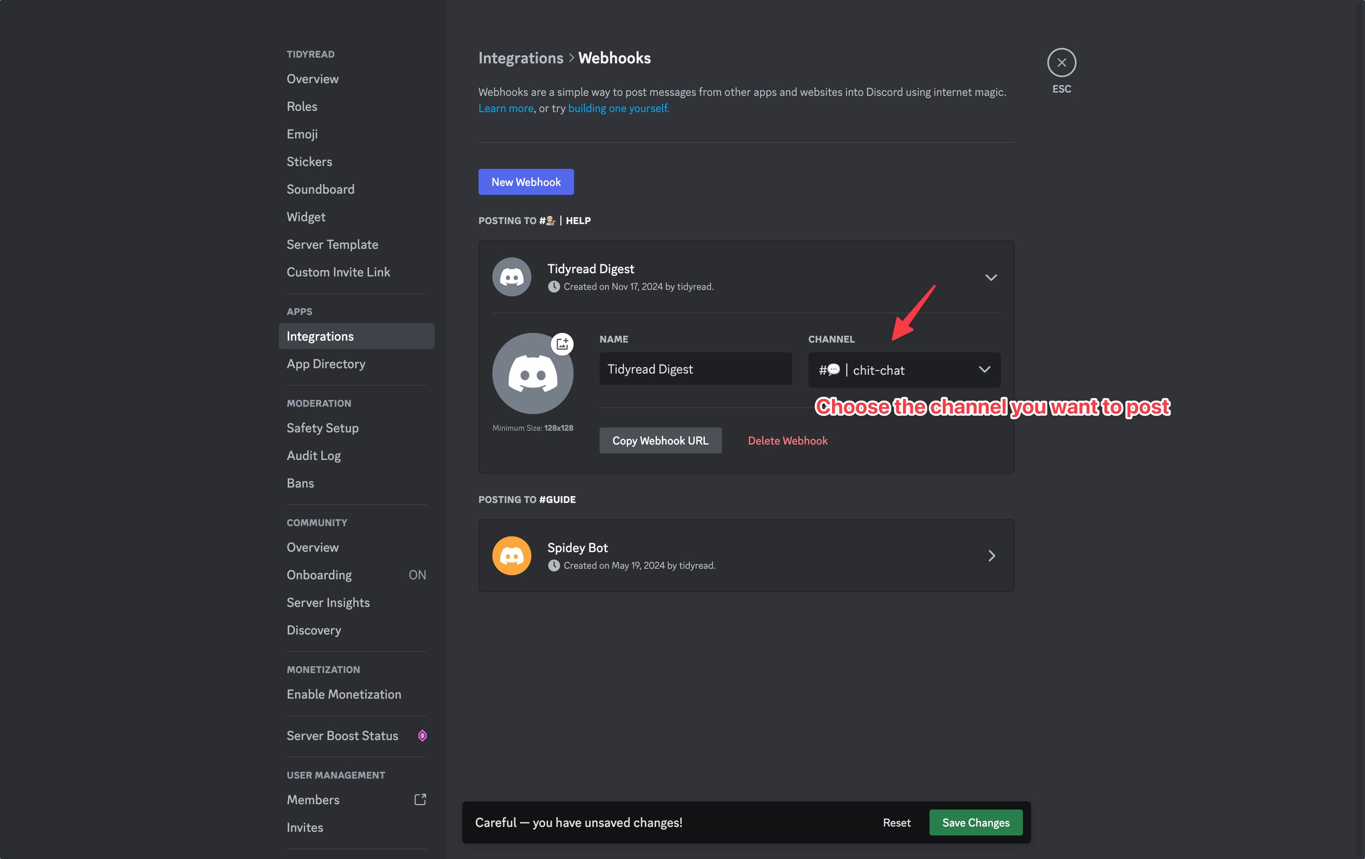The height and width of the screenshot is (859, 1365).
Task: Close settings with the ESC X icon
Action: coord(1061,63)
